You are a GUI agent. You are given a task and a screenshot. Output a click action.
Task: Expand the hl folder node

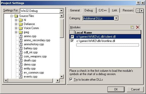click(x=16, y=20)
